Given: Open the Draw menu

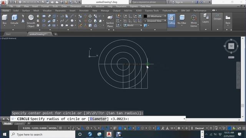Looking at the screenshot, I should [x=64, y=7].
